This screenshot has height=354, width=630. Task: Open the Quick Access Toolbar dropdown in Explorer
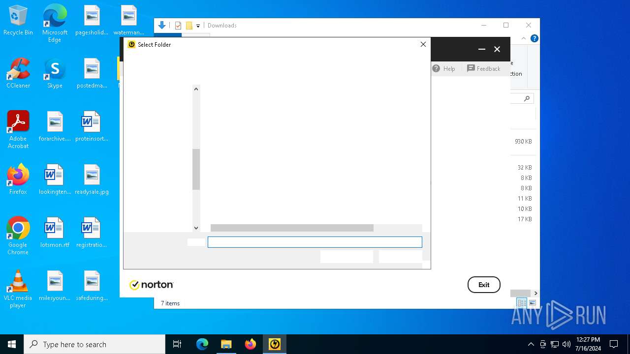198,26
